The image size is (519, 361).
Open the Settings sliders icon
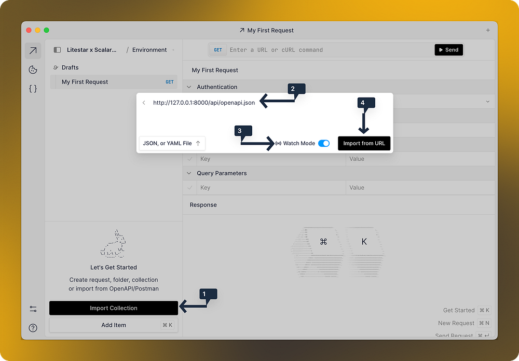pos(33,309)
